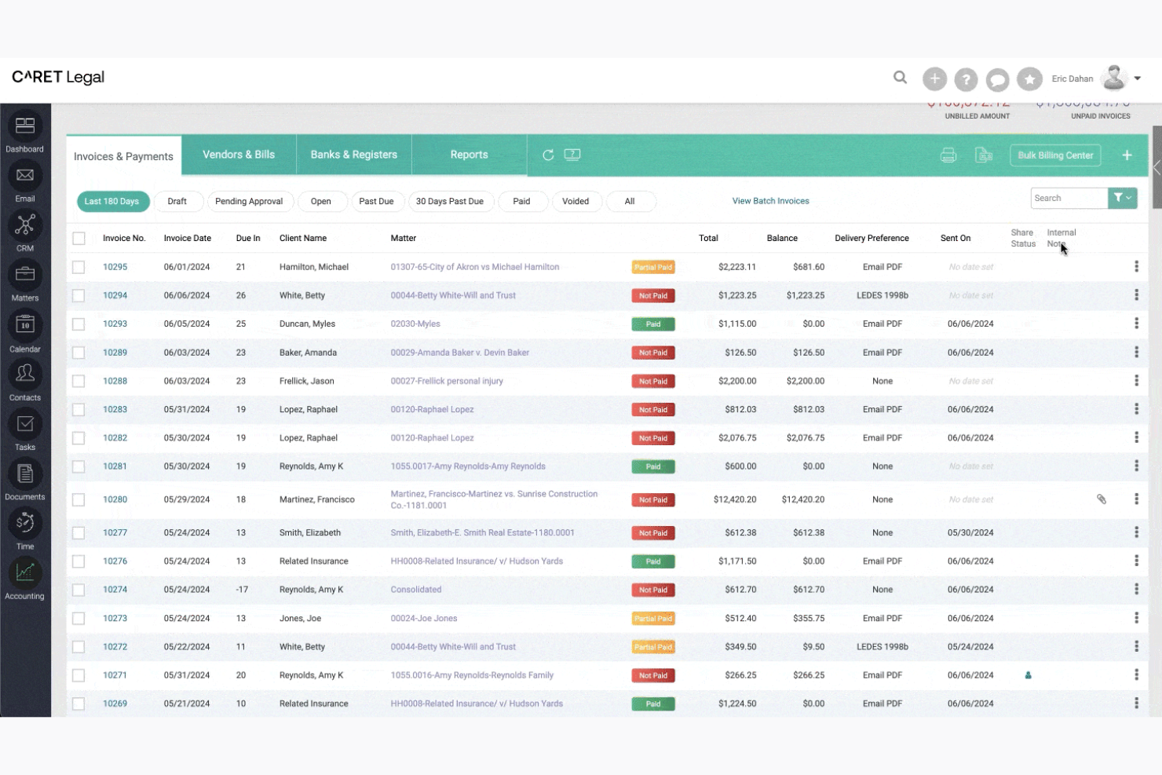This screenshot has height=775, width=1162.
Task: Show 30 Days Past Due invoices
Action: click(x=450, y=202)
